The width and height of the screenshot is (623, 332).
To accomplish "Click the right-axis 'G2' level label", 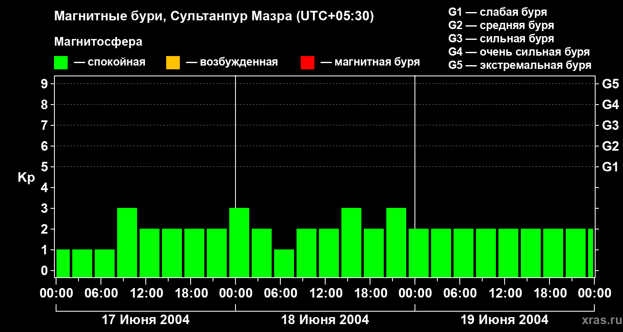I will pos(611,146).
